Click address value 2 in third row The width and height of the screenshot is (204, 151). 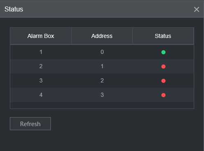[x=102, y=80]
